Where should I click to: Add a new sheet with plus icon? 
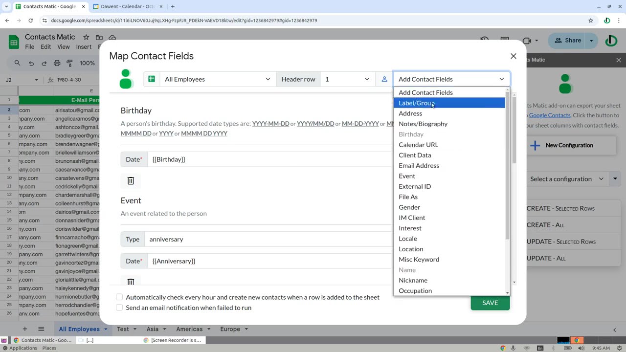(x=24, y=329)
